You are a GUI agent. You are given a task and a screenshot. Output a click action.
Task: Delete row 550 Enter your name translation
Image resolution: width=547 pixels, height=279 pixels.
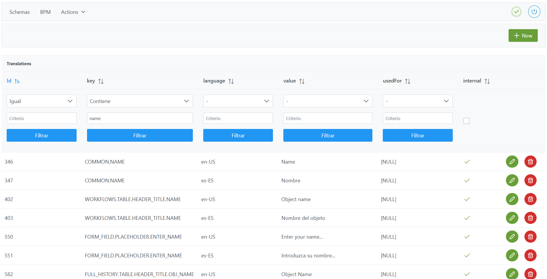coord(530,237)
